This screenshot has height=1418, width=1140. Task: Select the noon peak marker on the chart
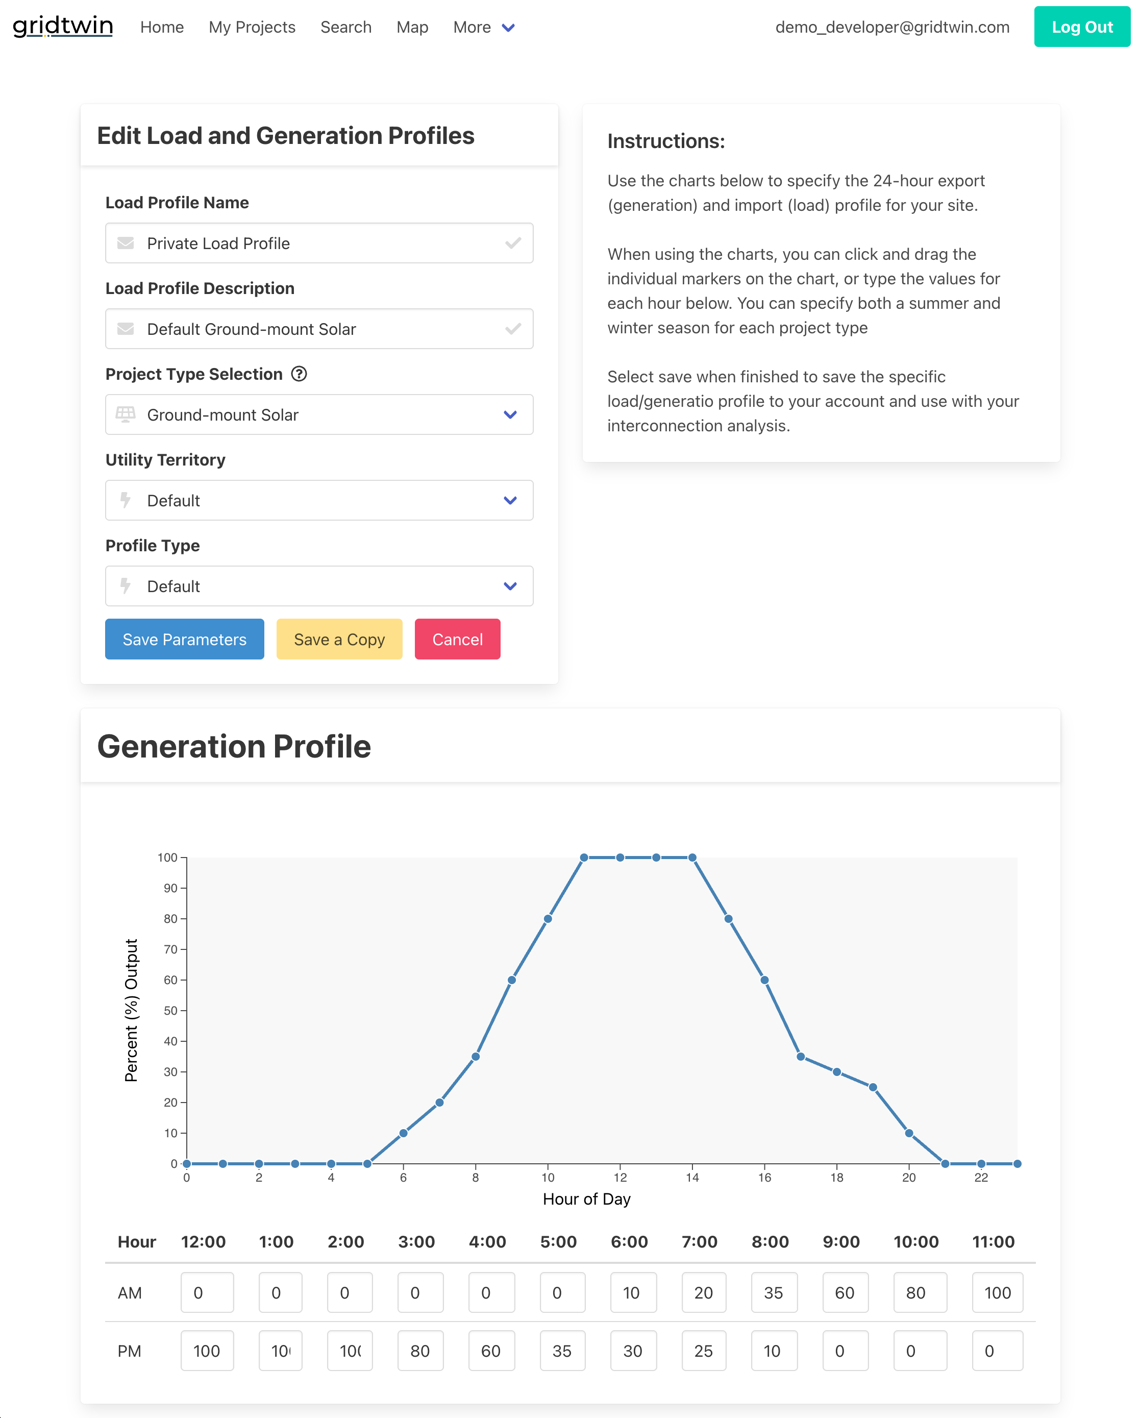click(x=620, y=857)
